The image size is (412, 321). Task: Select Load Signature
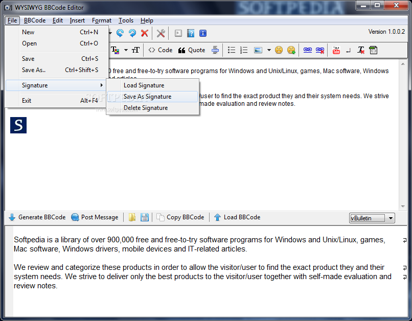coord(152,85)
